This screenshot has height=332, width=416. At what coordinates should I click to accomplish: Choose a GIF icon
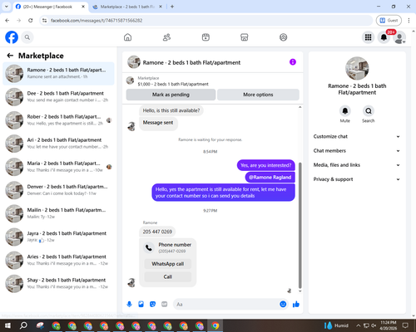[165, 305]
